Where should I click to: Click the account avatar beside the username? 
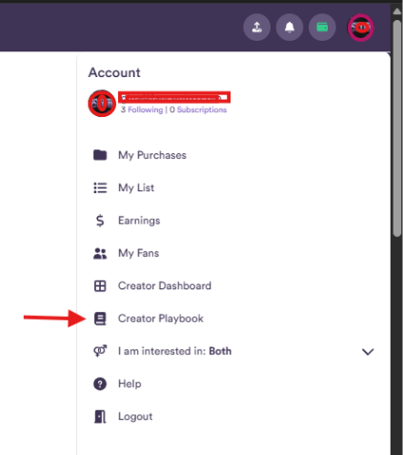tap(102, 104)
